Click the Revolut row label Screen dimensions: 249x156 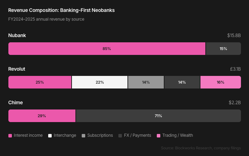pos(17,69)
